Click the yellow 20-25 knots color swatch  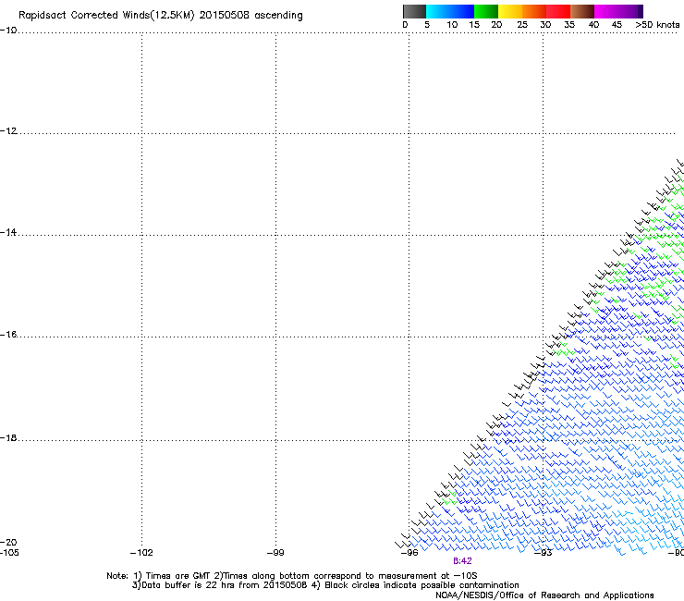(x=510, y=11)
